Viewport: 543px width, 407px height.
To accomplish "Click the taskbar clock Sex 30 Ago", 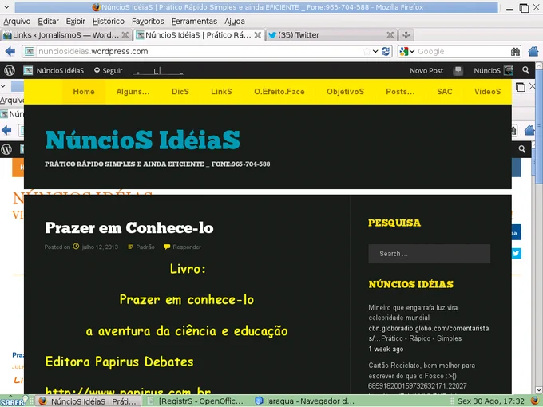I will tap(491, 401).
